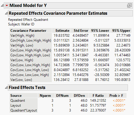Viewport: 134px width, 115px height.
Task: Click the std error value 15.640276
Action: 80,75
